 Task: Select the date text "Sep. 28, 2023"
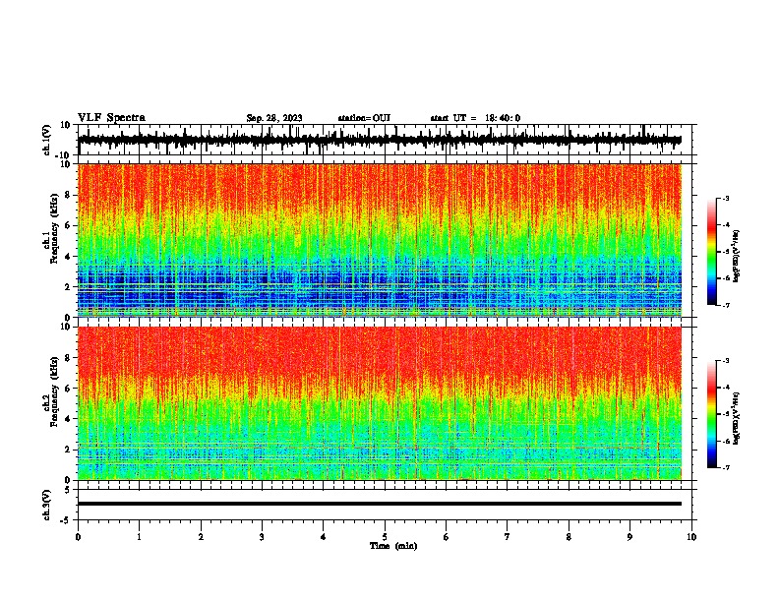coord(274,118)
